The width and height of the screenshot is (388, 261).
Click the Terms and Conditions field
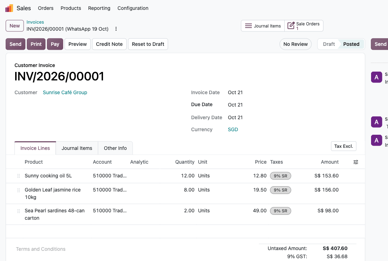[x=41, y=249]
